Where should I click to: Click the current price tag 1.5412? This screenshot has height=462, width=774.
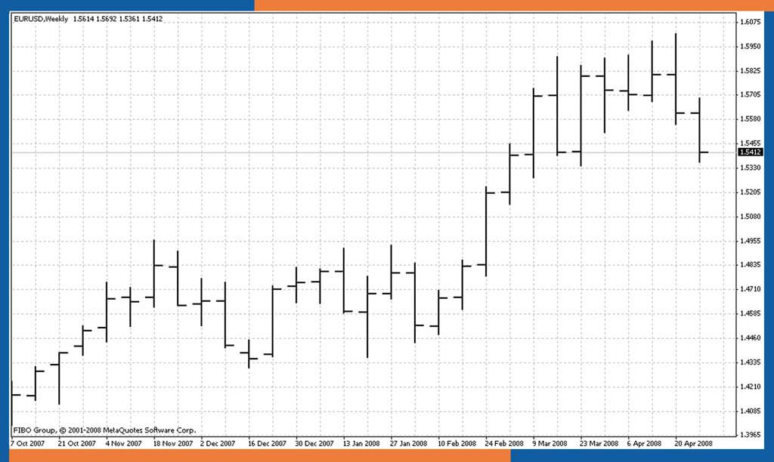(752, 152)
